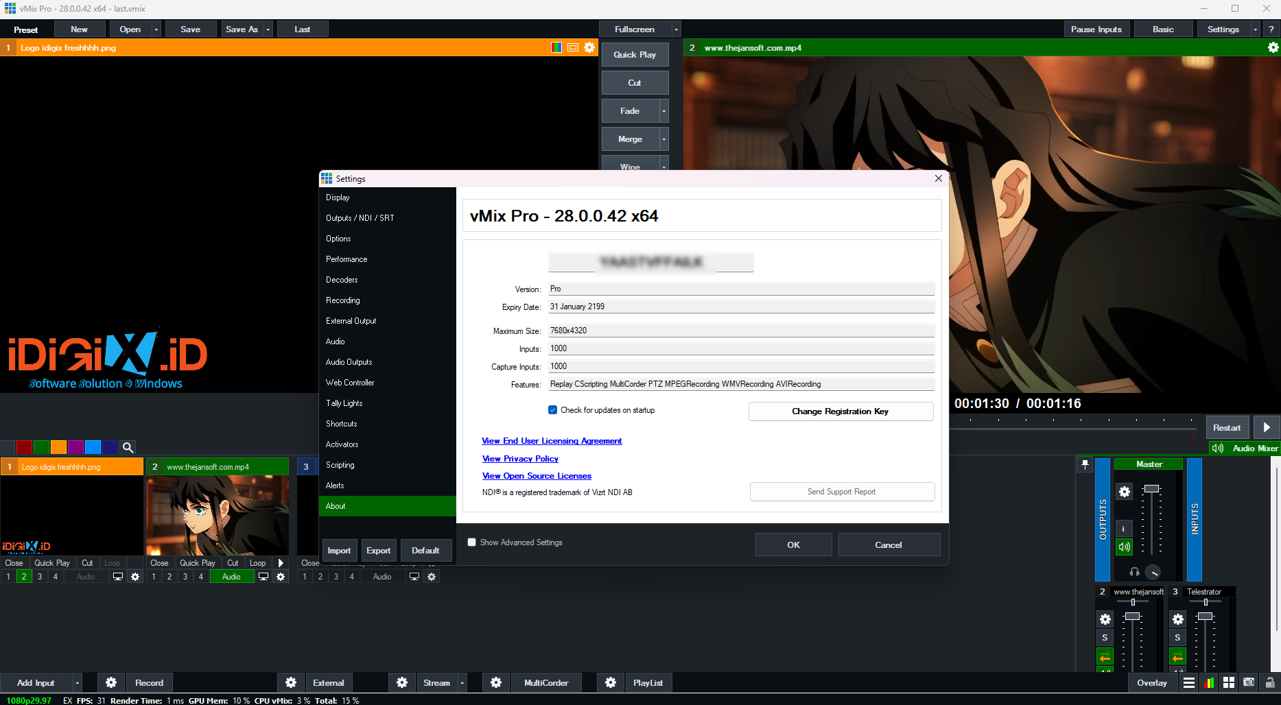Screen dimensions: 1281x705
Task: Click color correction icon in preview header
Action: [x=556, y=47]
